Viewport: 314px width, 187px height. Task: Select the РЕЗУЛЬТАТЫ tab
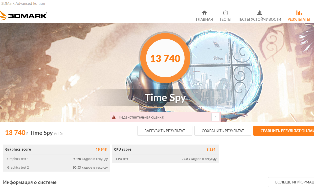[x=299, y=19]
